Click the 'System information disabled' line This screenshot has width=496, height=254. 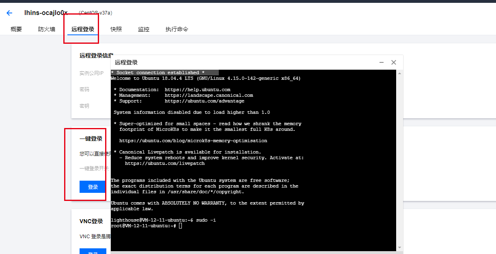pos(192,112)
